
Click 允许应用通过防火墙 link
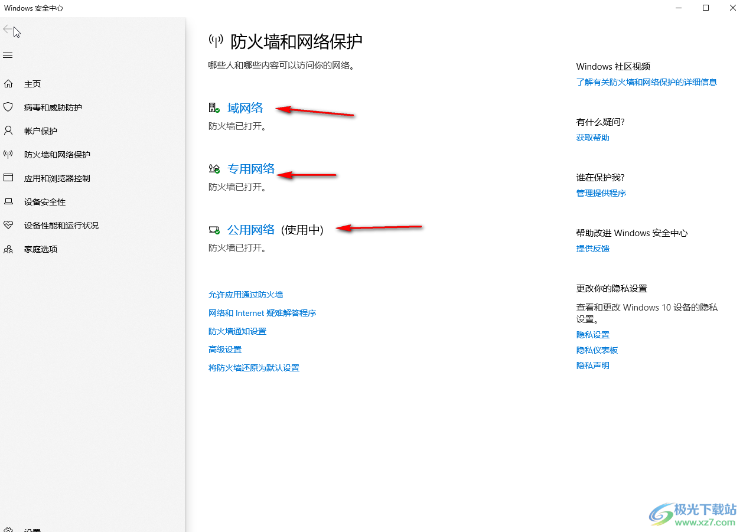pos(246,295)
